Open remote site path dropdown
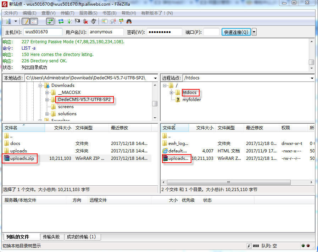This screenshot has width=318, height=252. 312,78
